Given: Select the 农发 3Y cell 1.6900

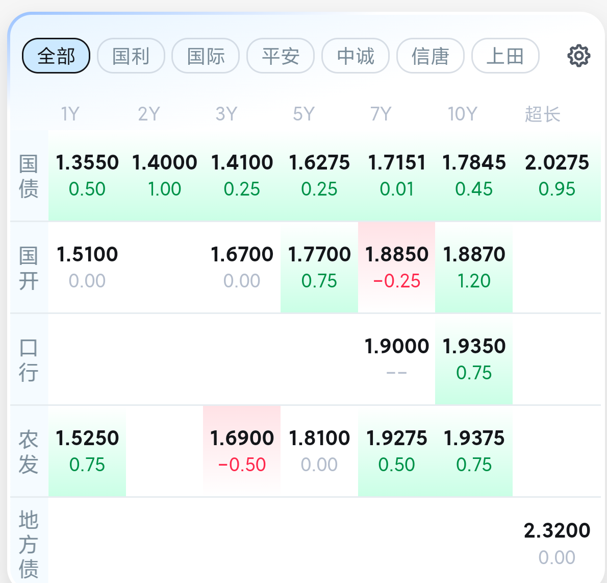Looking at the screenshot, I should (242, 451).
